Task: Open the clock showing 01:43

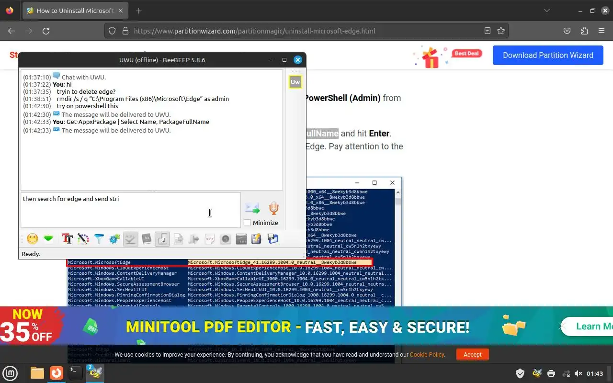Action: (595, 373)
